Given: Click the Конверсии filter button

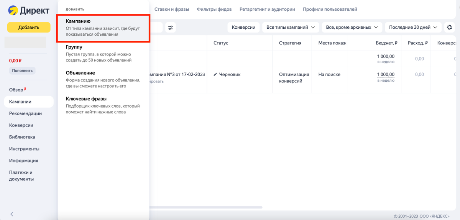Looking at the screenshot, I should tap(243, 28).
